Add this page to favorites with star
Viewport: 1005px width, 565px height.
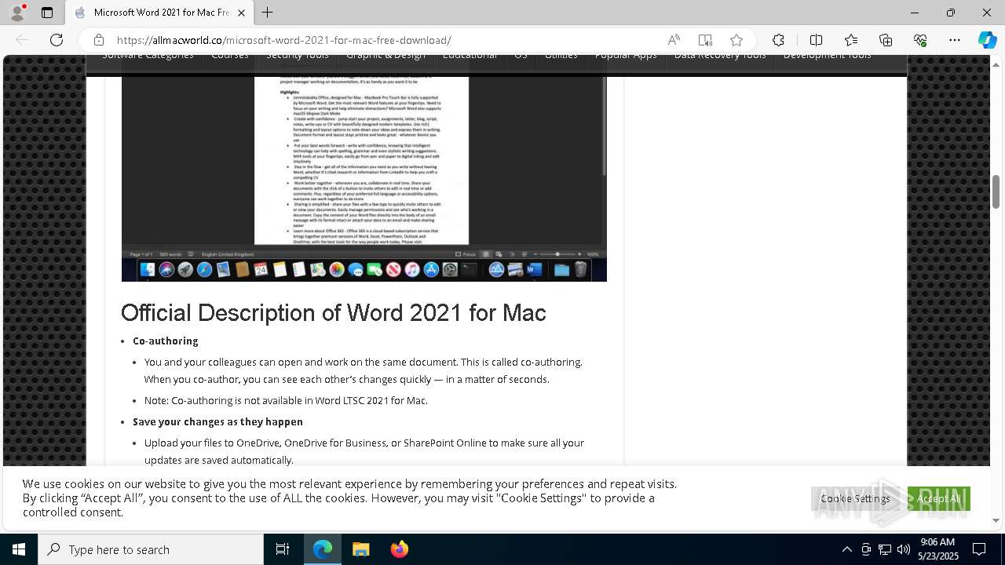coord(736,40)
